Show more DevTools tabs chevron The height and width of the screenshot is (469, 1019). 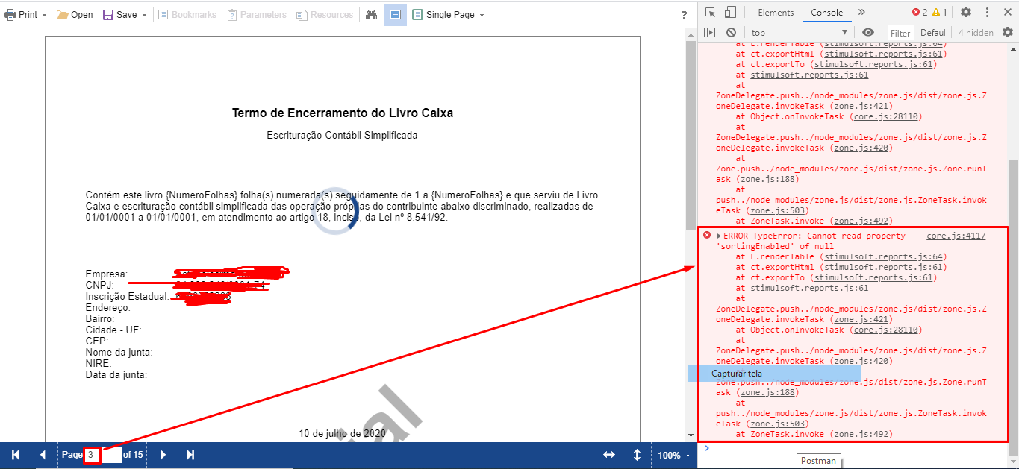point(861,12)
